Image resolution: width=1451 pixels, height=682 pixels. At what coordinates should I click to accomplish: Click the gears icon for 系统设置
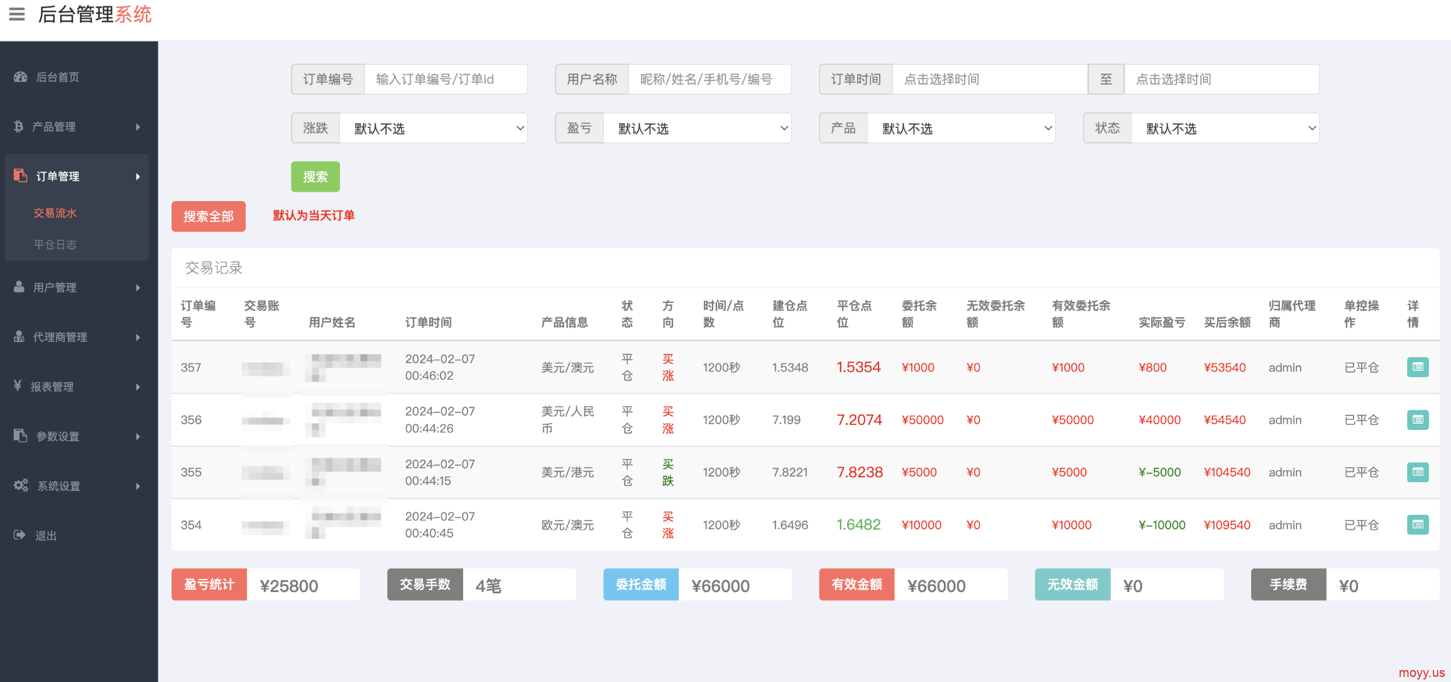pos(21,485)
